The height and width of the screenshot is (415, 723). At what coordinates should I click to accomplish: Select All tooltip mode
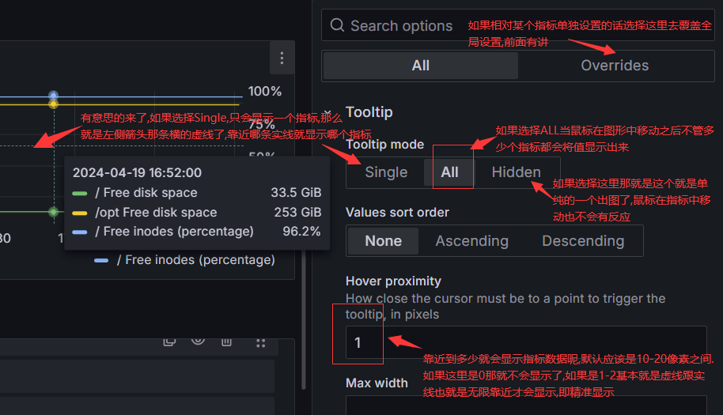(449, 172)
